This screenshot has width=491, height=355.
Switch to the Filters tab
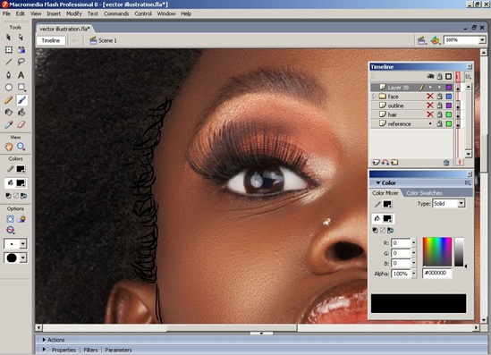pyautogui.click(x=90, y=350)
